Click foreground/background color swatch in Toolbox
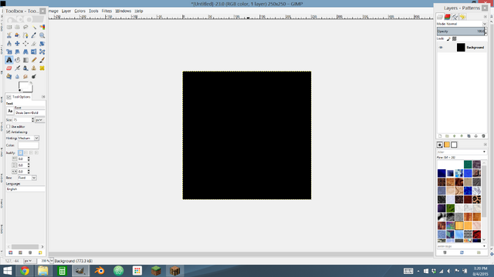494x277 pixels. 25,87
